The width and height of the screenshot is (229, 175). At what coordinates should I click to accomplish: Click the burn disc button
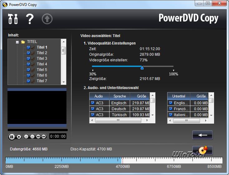tap(202, 150)
